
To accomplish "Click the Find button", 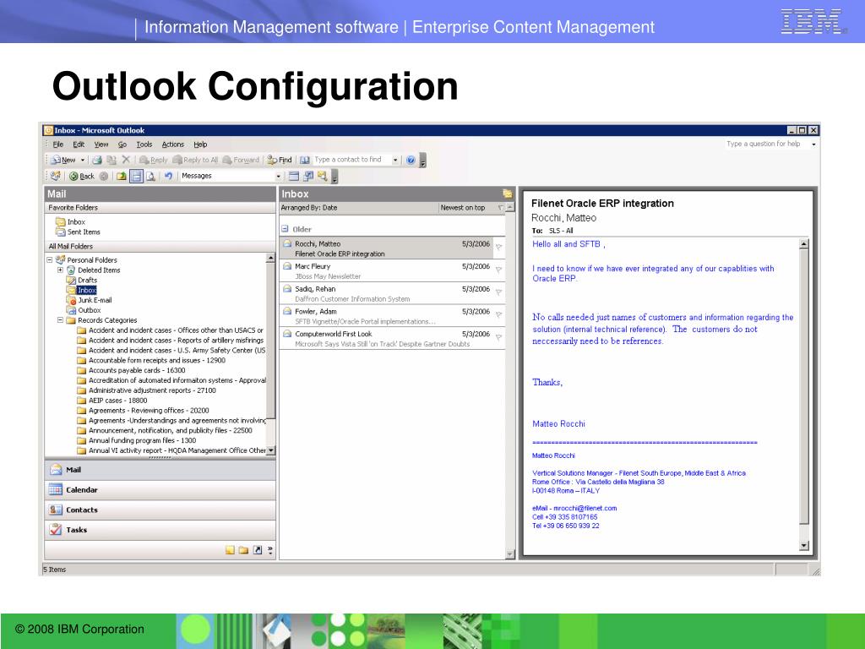I will click(x=280, y=160).
